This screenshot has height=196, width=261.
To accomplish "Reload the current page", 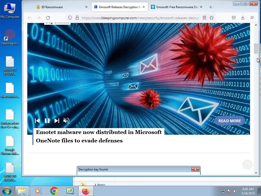I will (48, 18).
